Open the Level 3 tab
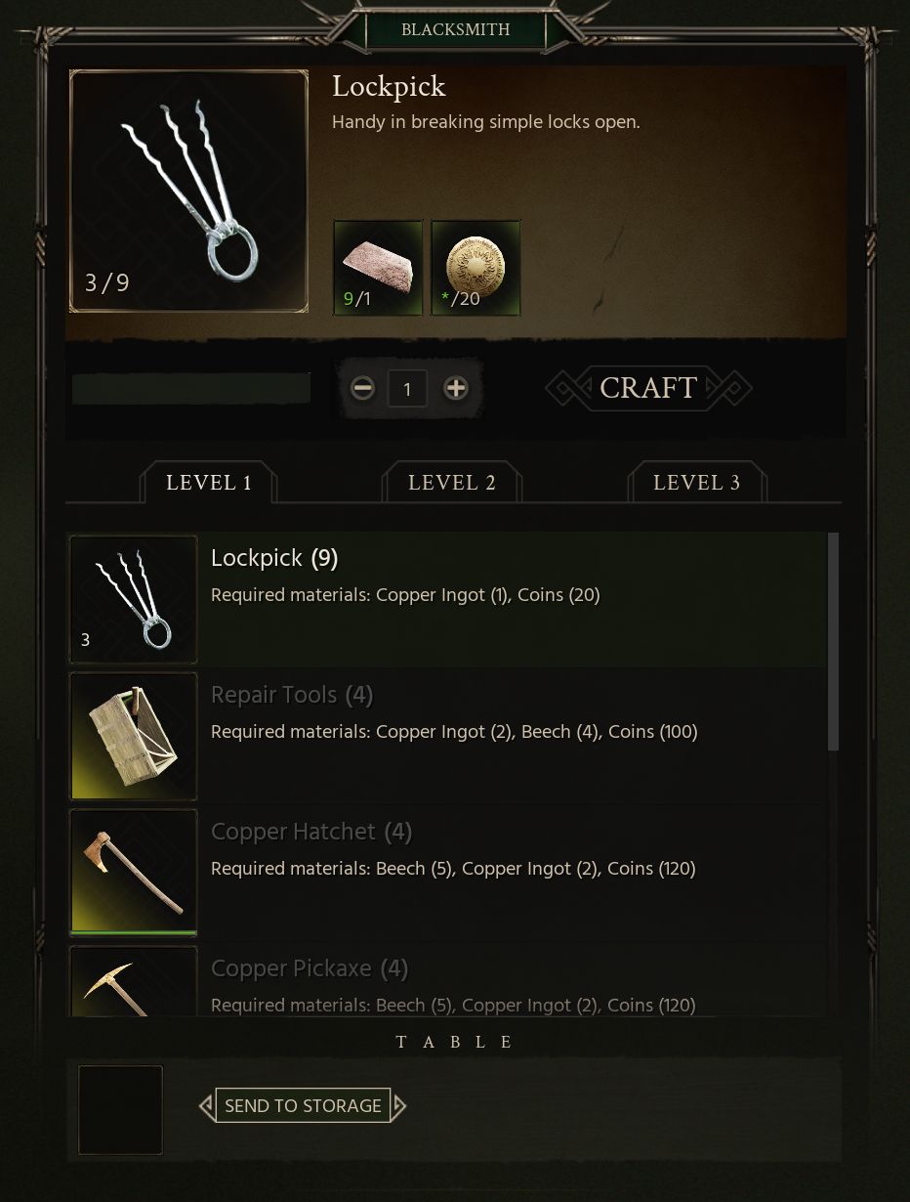The width and height of the screenshot is (910, 1202). coord(696,483)
